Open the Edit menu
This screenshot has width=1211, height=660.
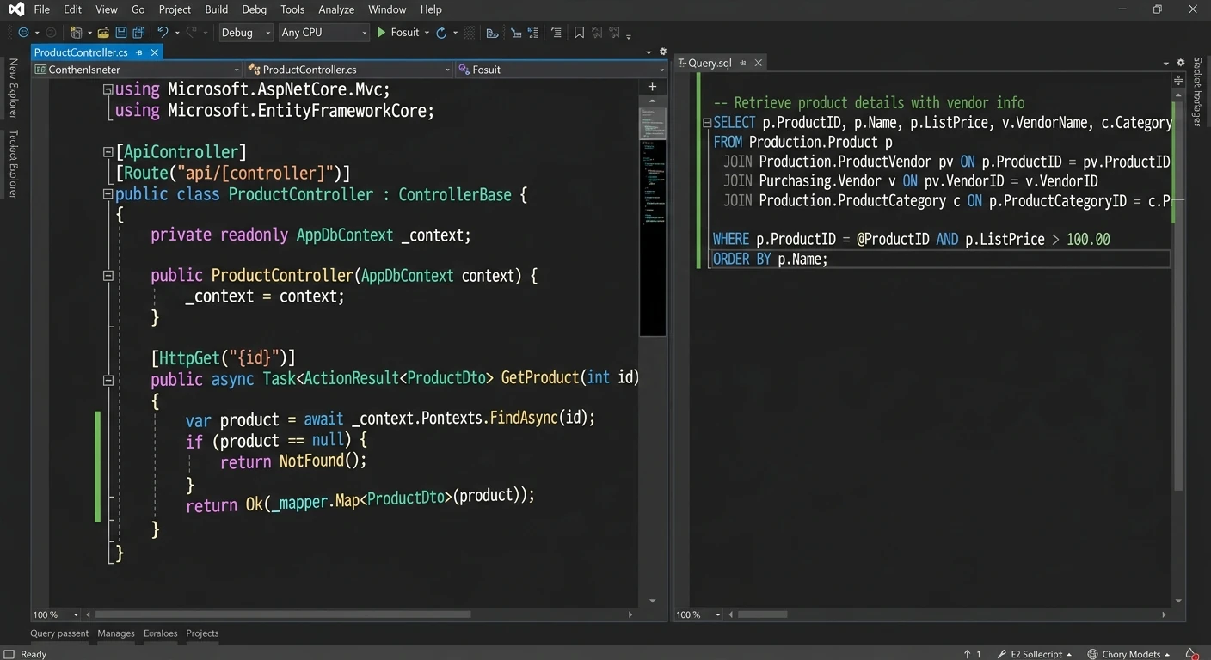pos(72,9)
